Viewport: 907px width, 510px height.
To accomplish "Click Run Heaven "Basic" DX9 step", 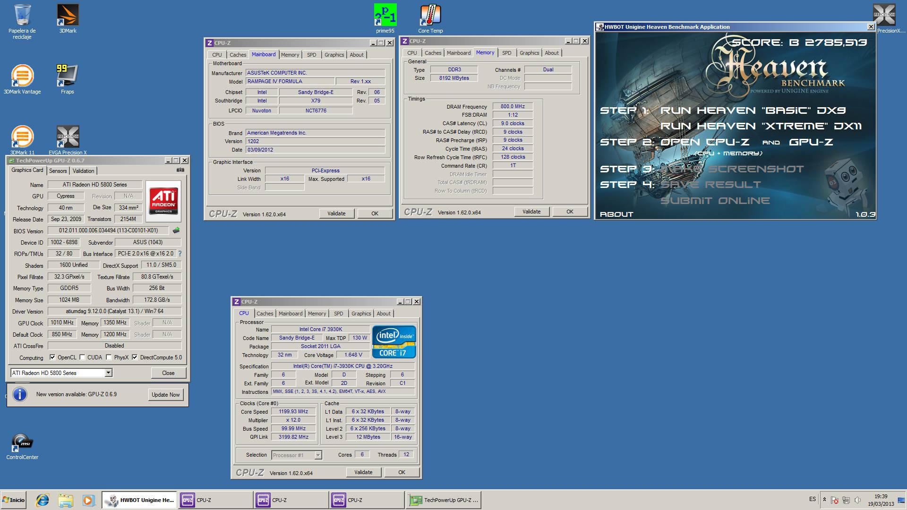I will click(753, 110).
